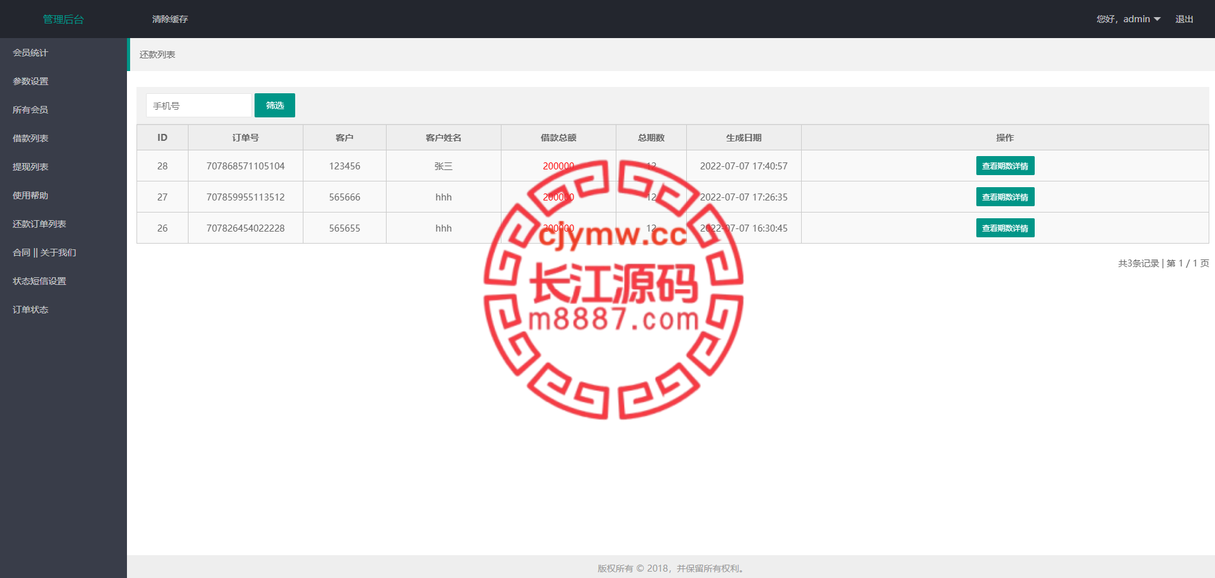Click the 借款总额 column header
This screenshot has width=1215, height=578.
pos(559,138)
